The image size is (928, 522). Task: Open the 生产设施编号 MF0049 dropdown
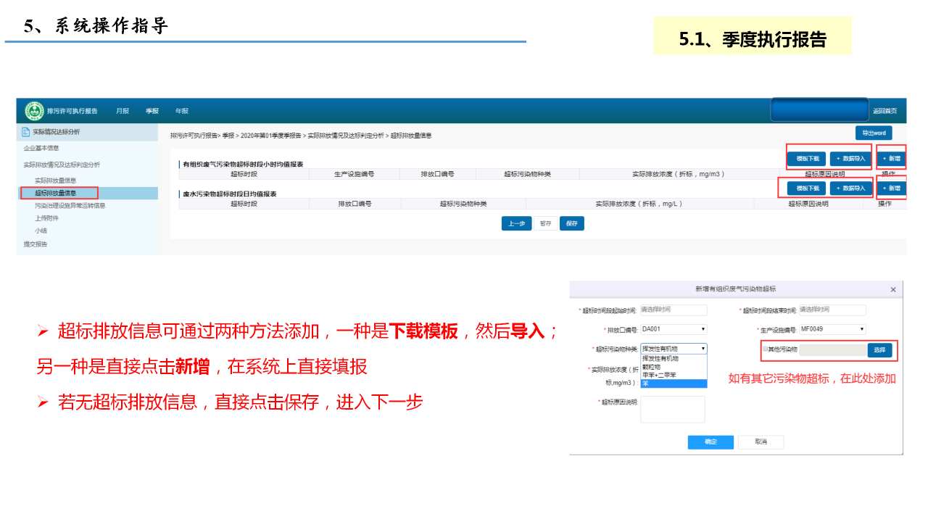tap(832, 329)
